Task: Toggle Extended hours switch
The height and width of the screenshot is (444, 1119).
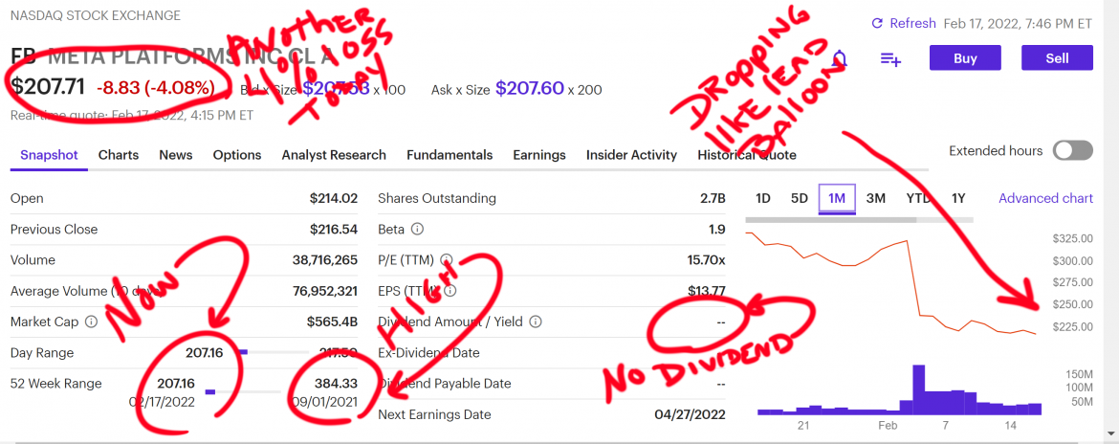Action: (1073, 150)
